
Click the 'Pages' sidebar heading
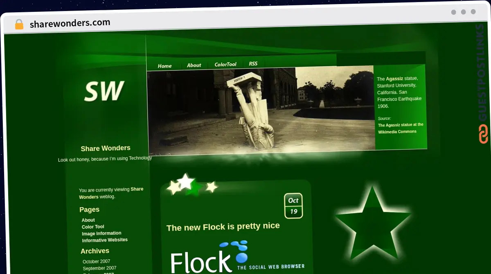click(x=89, y=209)
